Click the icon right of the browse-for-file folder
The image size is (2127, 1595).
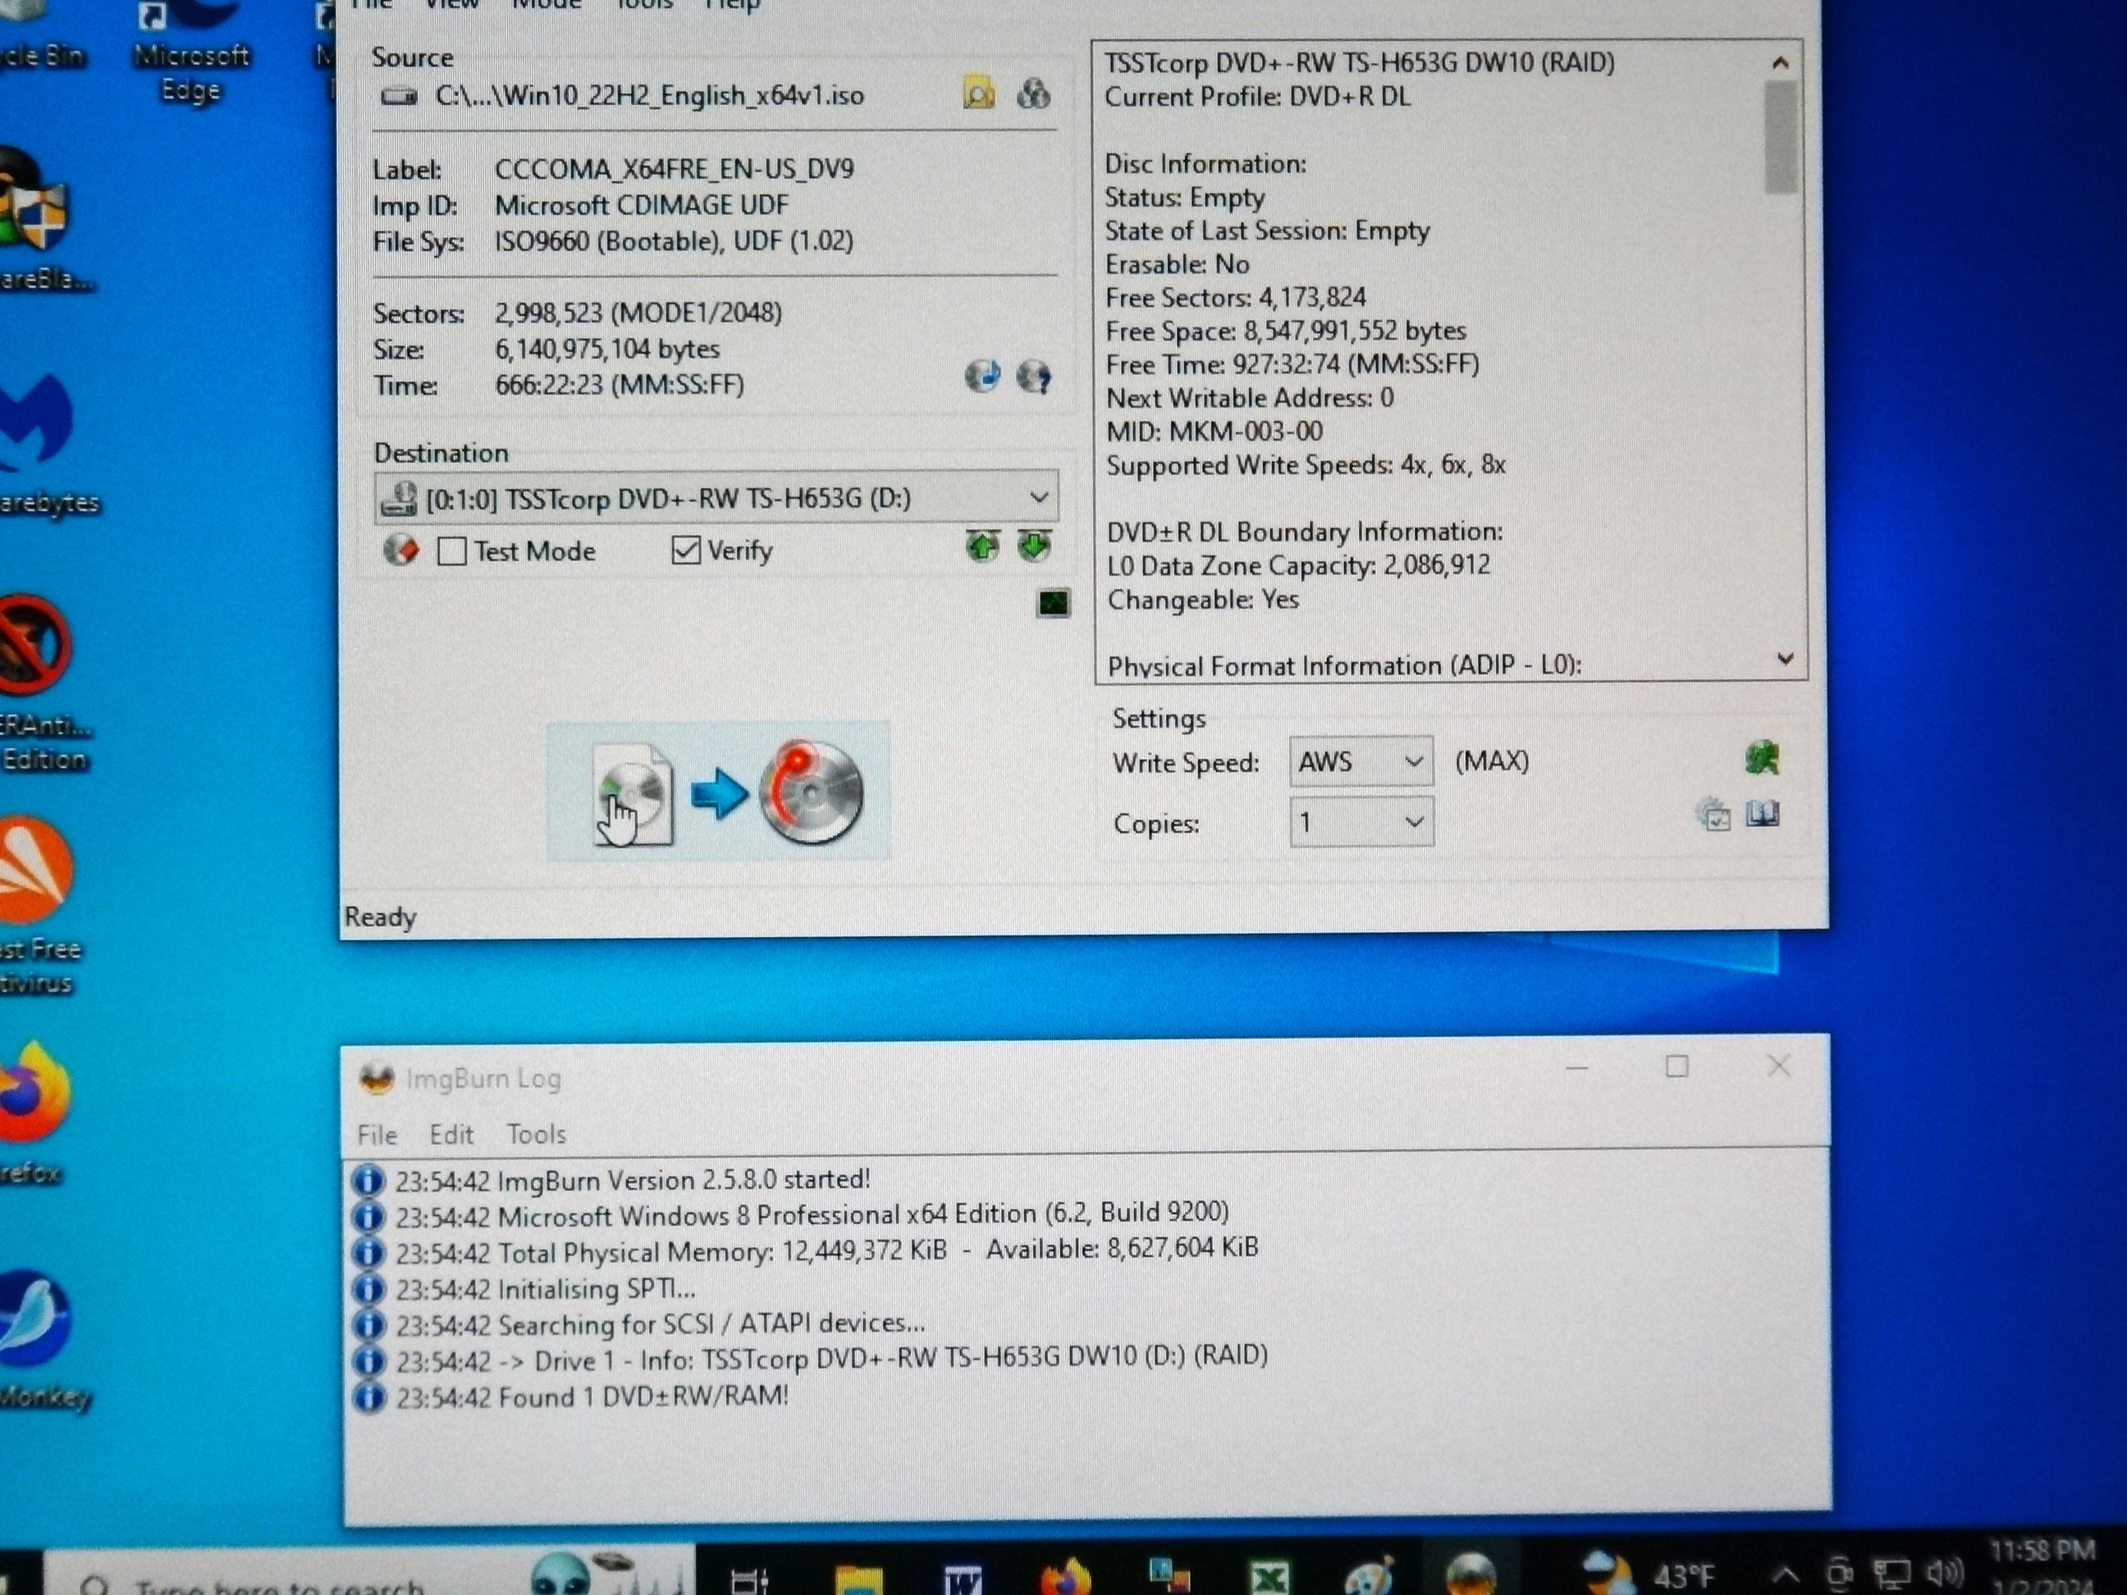coord(1034,94)
